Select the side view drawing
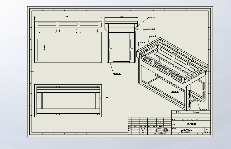 pos(121,42)
